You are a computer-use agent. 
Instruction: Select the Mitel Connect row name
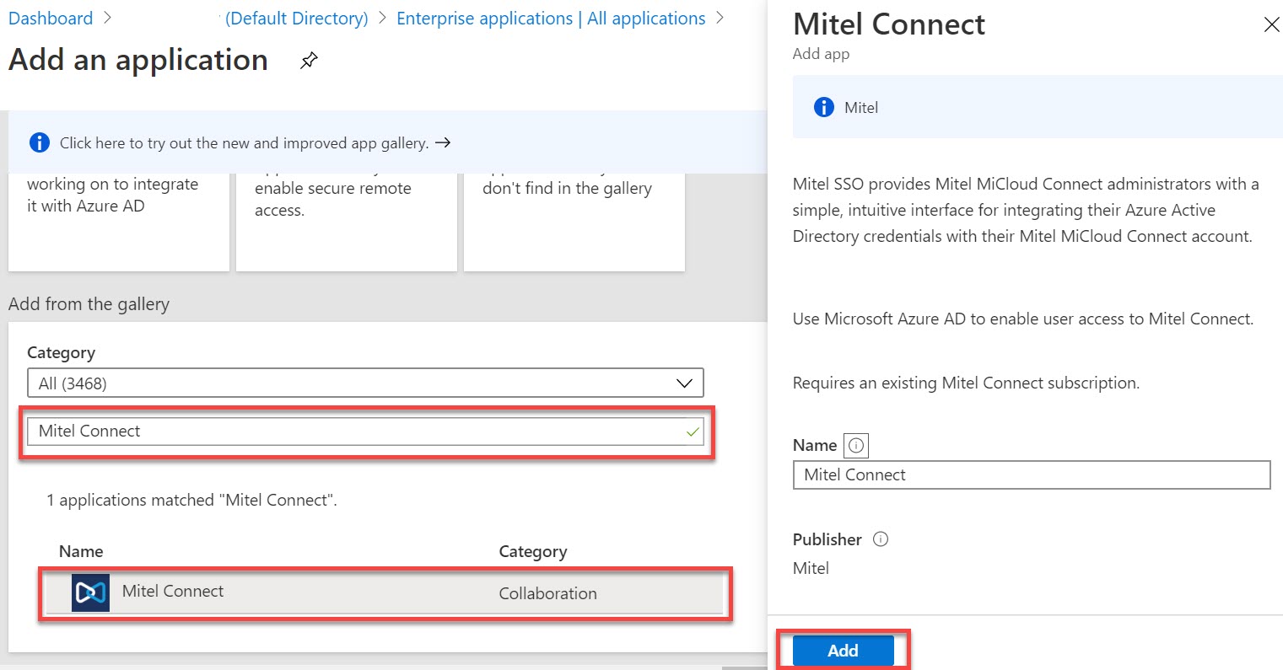[x=172, y=591]
